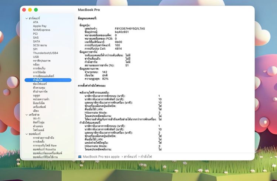Select เสียง in the sidebar
The image size is (277, 181).
(36, 111)
